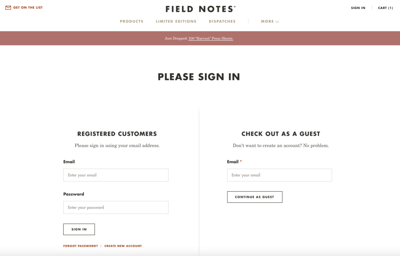Expand the chevron beside MORE
This screenshot has width=400, height=256.
pos(277,22)
